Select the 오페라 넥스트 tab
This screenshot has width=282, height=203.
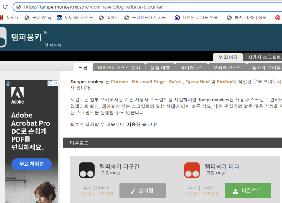[227, 67]
